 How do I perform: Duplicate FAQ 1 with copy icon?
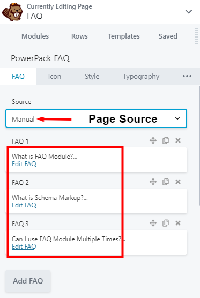(x=166, y=140)
